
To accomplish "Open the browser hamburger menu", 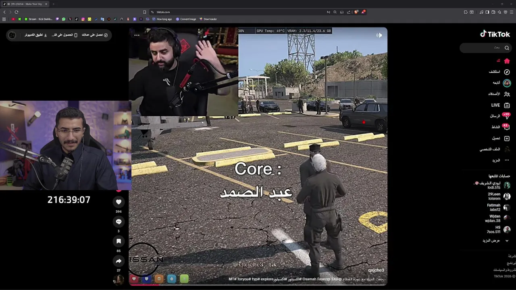I will tap(512, 12).
